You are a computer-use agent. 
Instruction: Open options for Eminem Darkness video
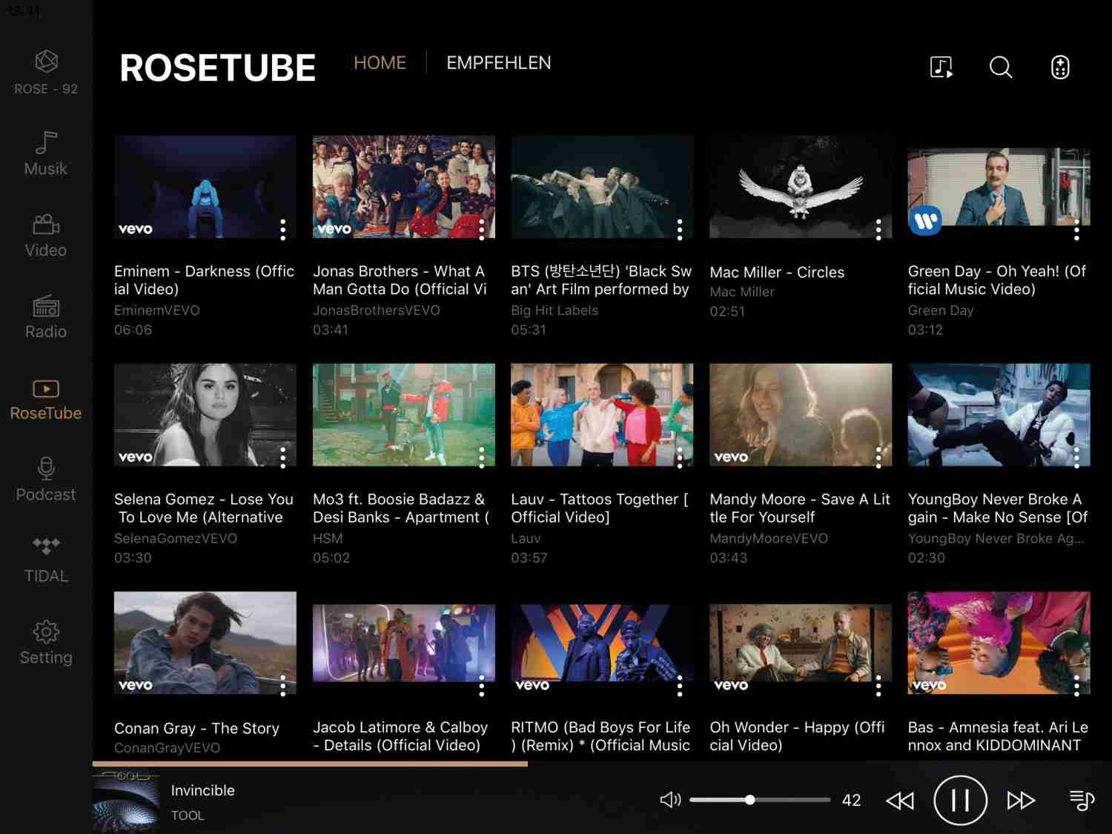click(x=282, y=229)
